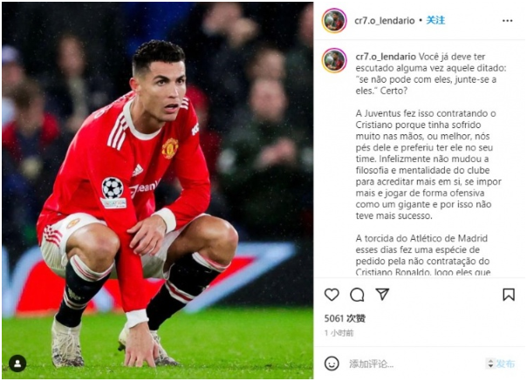Save post with the bookmark icon
Viewport: 527px width, 381px height.
pos(509,295)
